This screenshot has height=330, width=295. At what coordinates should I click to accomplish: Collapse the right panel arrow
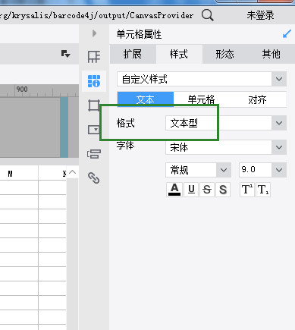click(x=94, y=33)
